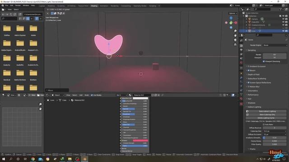
Task: Collapse the Indirect Lighting panel
Action: (x=254, y=107)
